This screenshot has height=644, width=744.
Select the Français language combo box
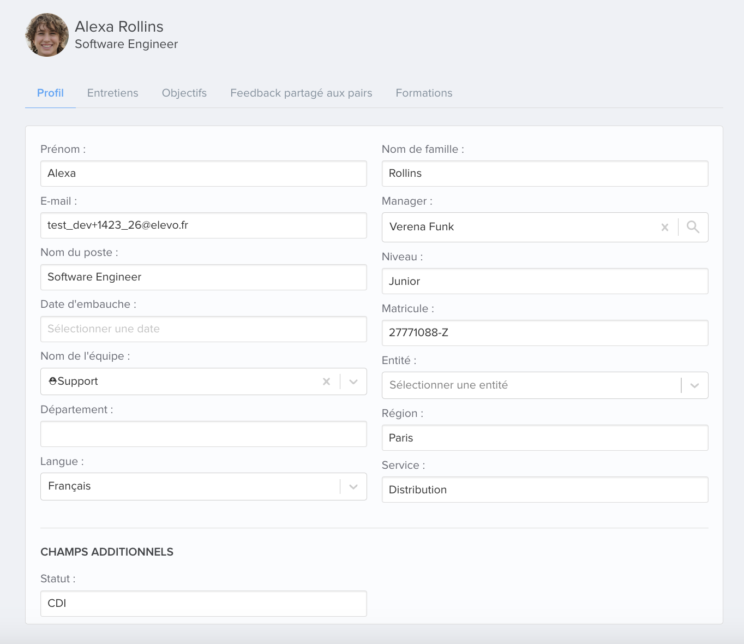click(x=203, y=486)
